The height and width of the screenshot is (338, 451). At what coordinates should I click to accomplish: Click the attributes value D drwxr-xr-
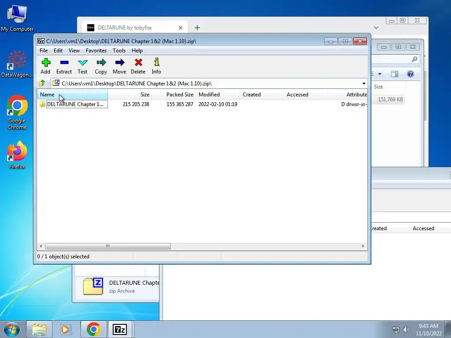(354, 104)
